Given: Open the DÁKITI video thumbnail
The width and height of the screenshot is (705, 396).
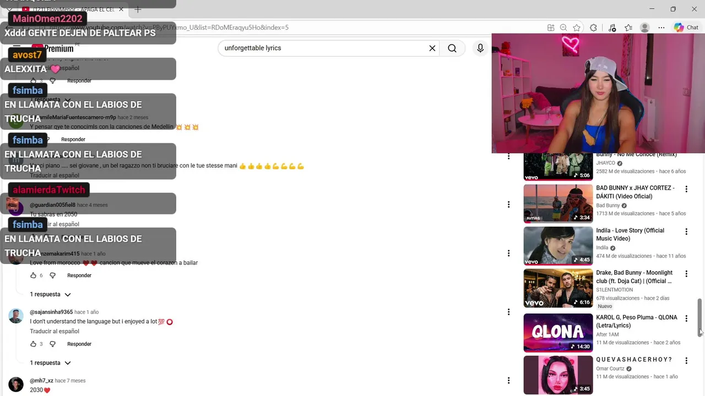Looking at the screenshot, I should point(558,204).
